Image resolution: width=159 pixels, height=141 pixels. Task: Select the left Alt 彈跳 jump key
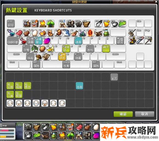36,64
